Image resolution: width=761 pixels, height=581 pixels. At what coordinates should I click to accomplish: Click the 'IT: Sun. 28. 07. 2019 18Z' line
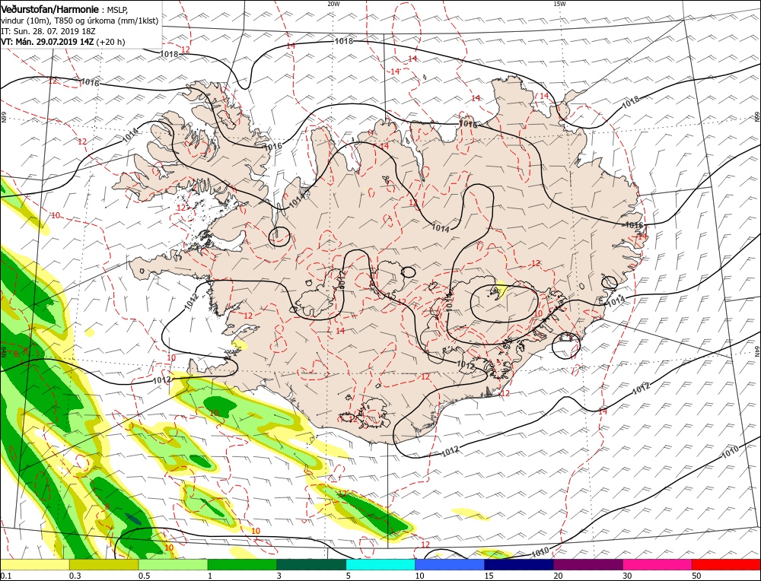pyautogui.click(x=48, y=31)
